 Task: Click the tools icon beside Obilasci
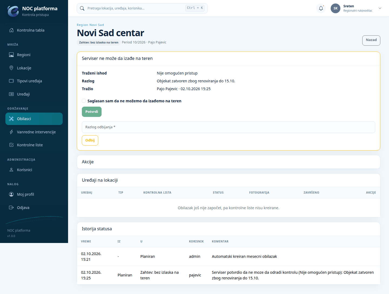(x=11, y=119)
